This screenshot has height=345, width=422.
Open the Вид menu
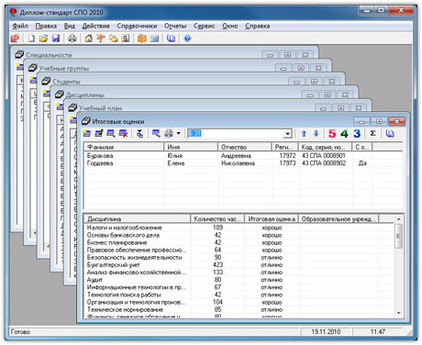(70, 26)
